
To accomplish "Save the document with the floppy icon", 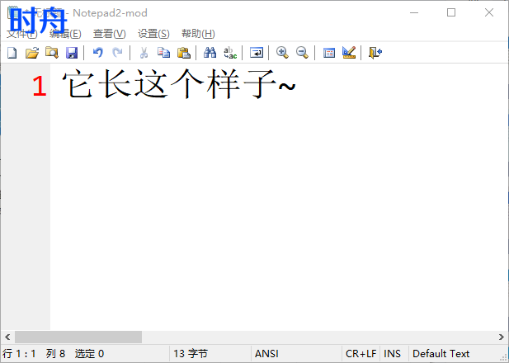I will pos(72,52).
